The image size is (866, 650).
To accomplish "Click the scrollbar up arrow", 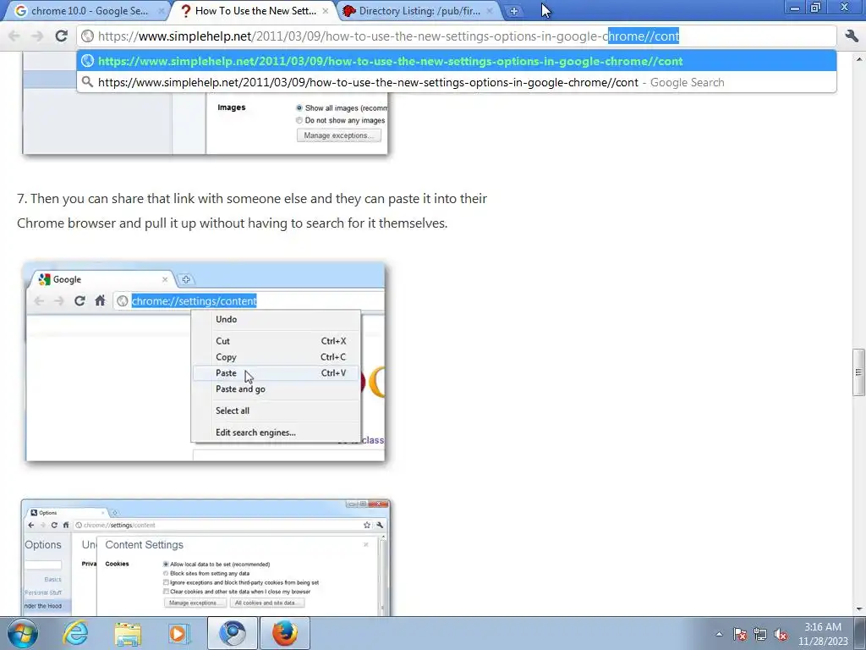I will click(x=858, y=58).
